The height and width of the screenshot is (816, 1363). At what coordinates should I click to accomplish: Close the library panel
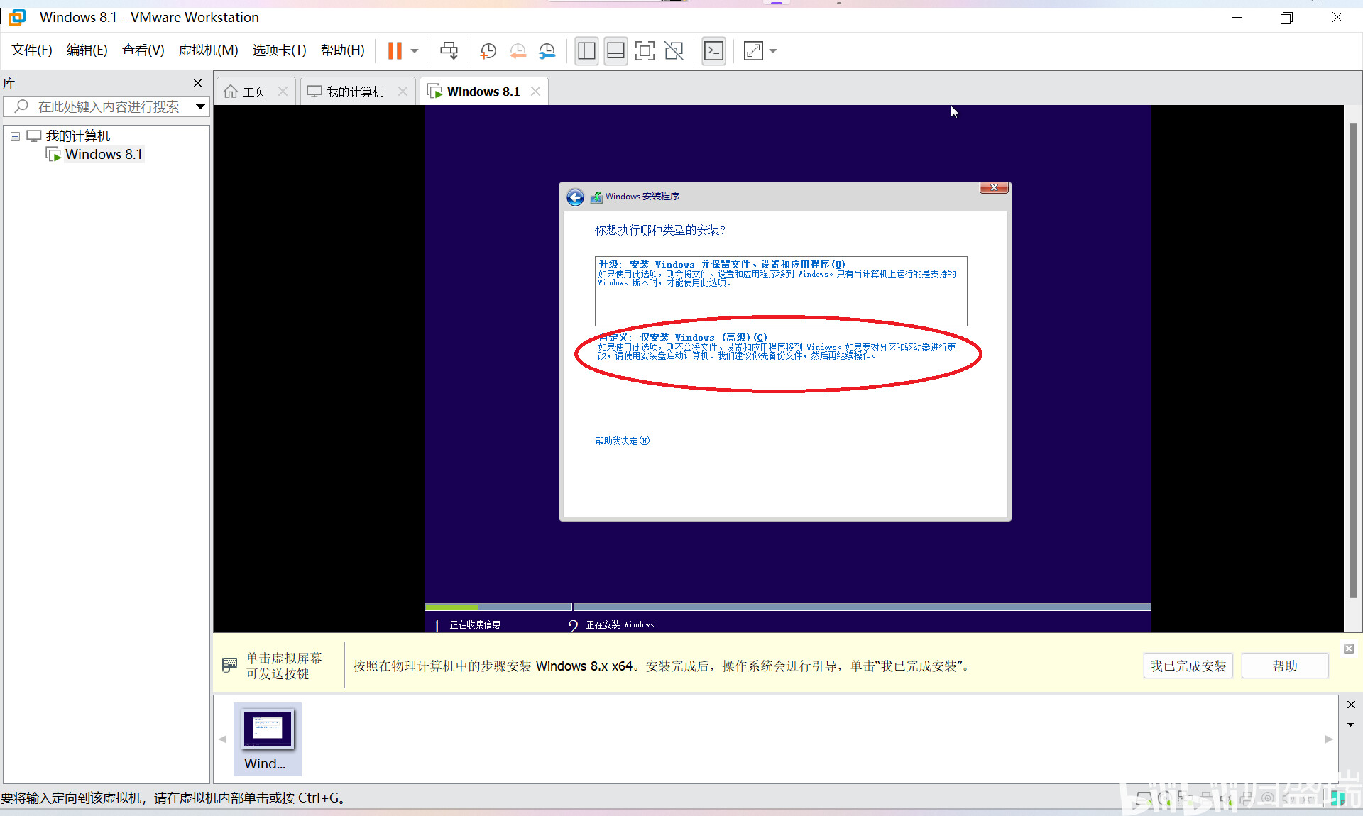tap(197, 84)
